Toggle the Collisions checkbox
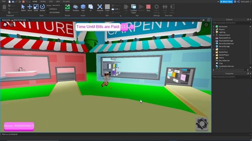252x141 pixels. coord(48,9)
